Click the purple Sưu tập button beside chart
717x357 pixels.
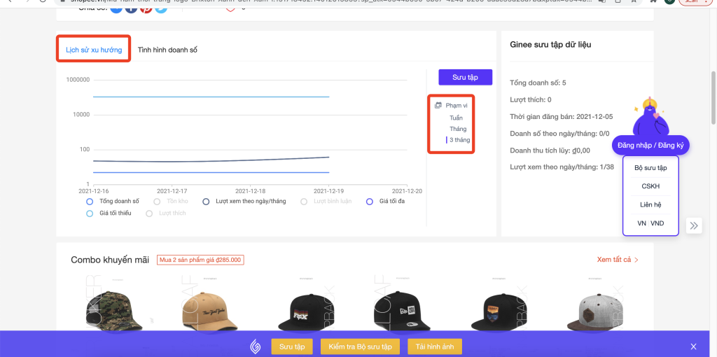coord(465,77)
